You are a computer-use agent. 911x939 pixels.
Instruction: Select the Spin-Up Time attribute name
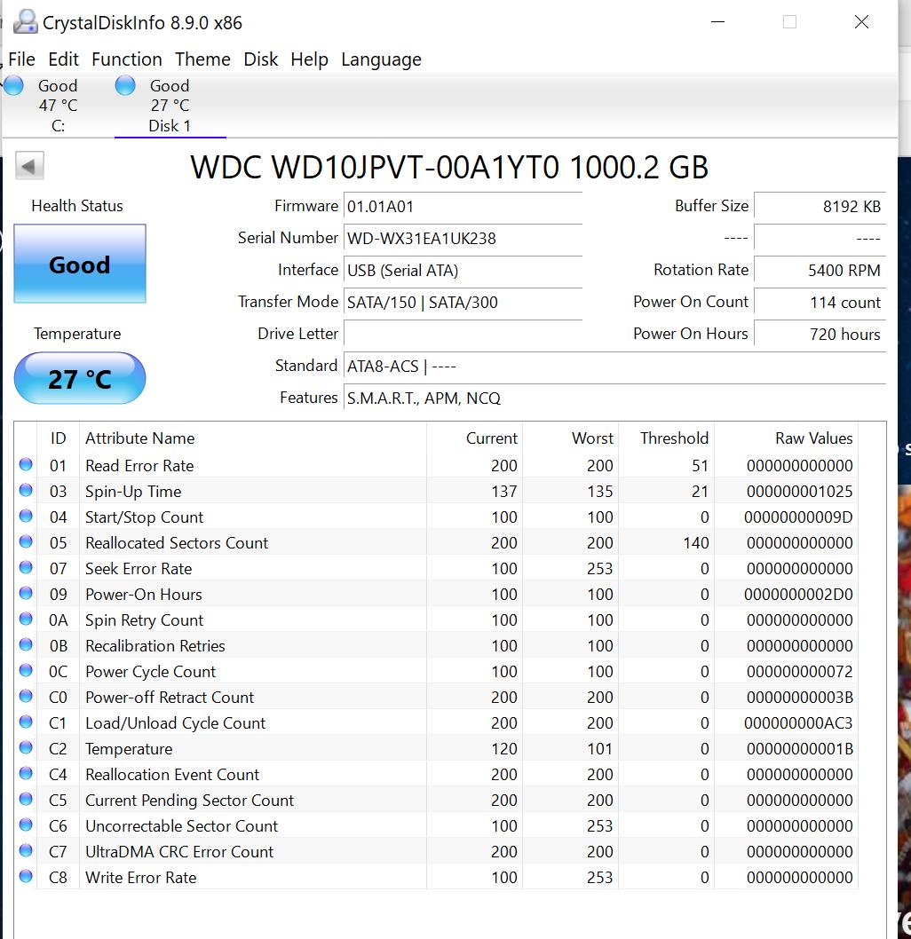(x=133, y=491)
